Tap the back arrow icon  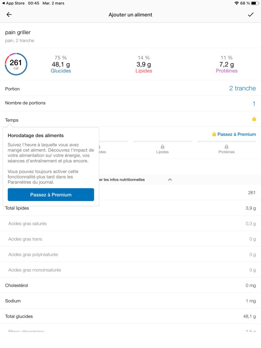[9, 15]
